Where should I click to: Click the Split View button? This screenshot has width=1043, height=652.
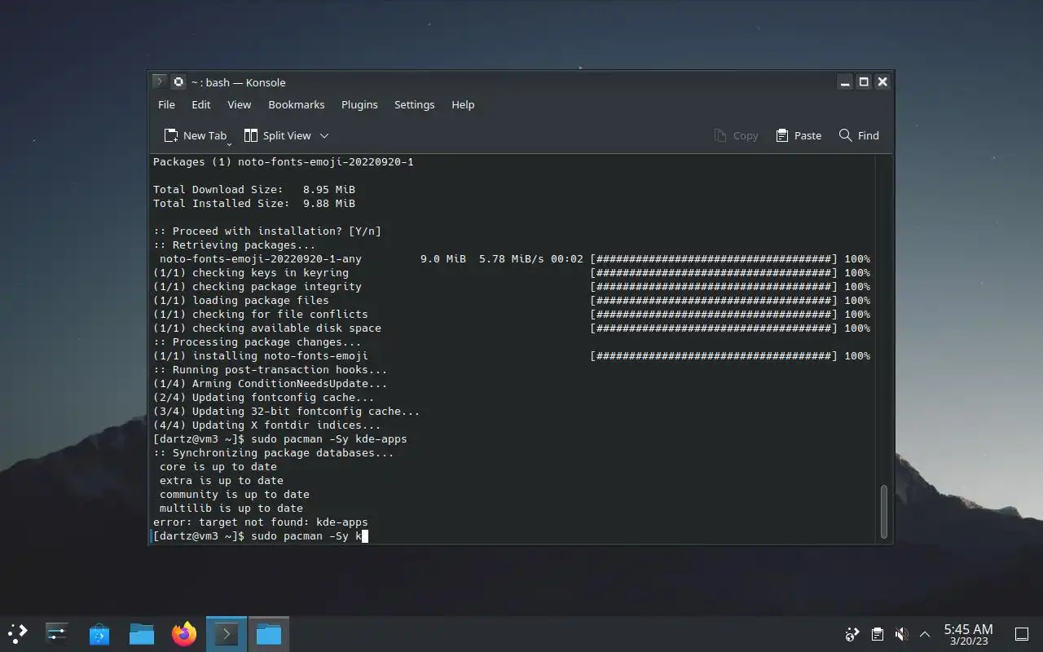(278, 135)
